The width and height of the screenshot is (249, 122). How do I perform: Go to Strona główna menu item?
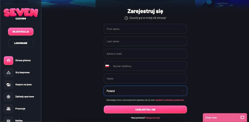(23, 61)
